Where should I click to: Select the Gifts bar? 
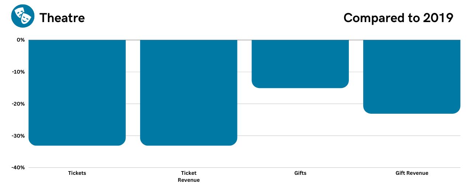(x=300, y=63)
